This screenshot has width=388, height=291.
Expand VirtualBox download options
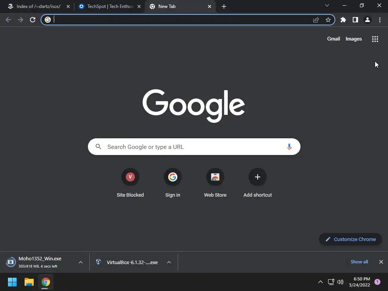(x=169, y=262)
